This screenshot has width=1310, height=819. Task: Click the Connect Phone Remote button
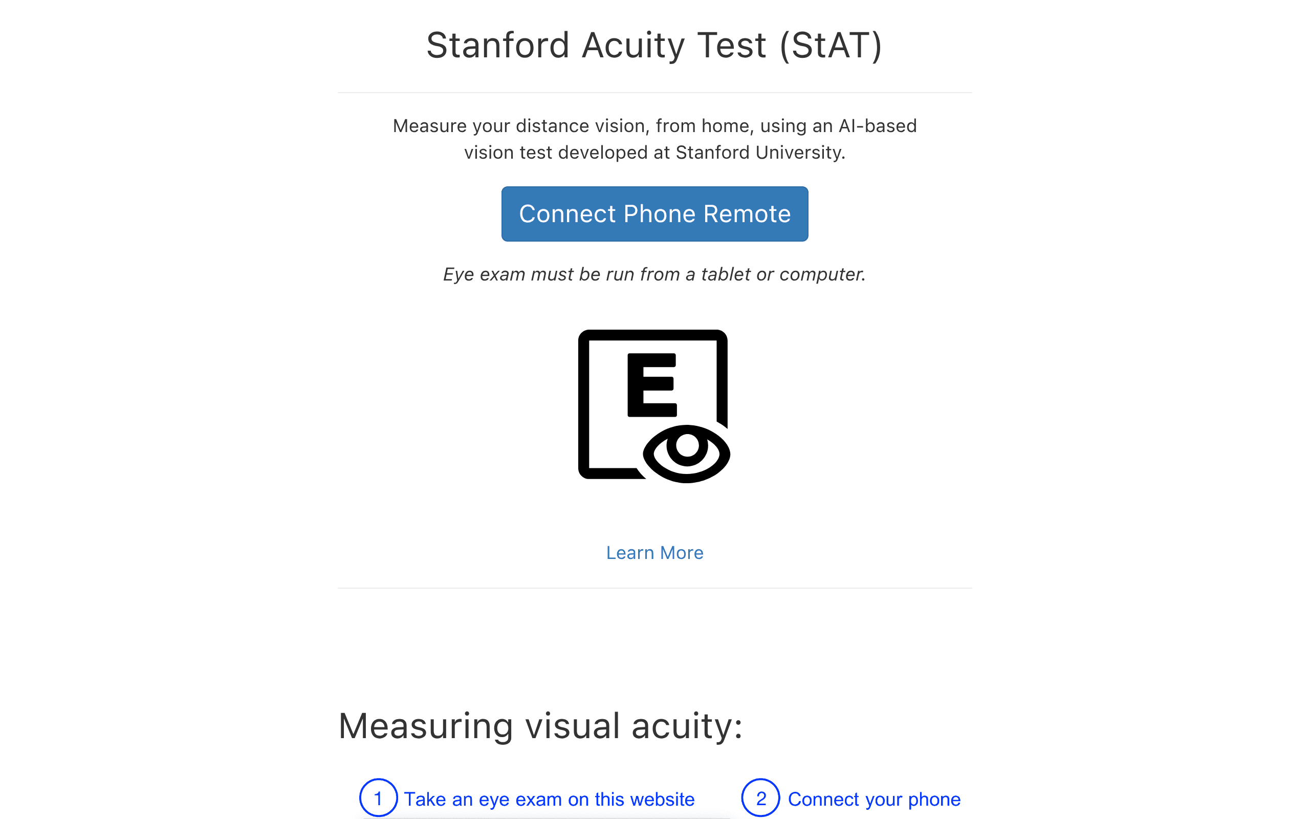(654, 214)
